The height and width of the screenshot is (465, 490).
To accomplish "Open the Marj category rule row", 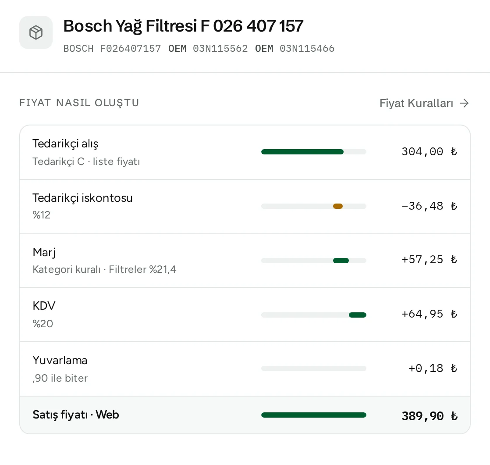I will (x=245, y=261).
